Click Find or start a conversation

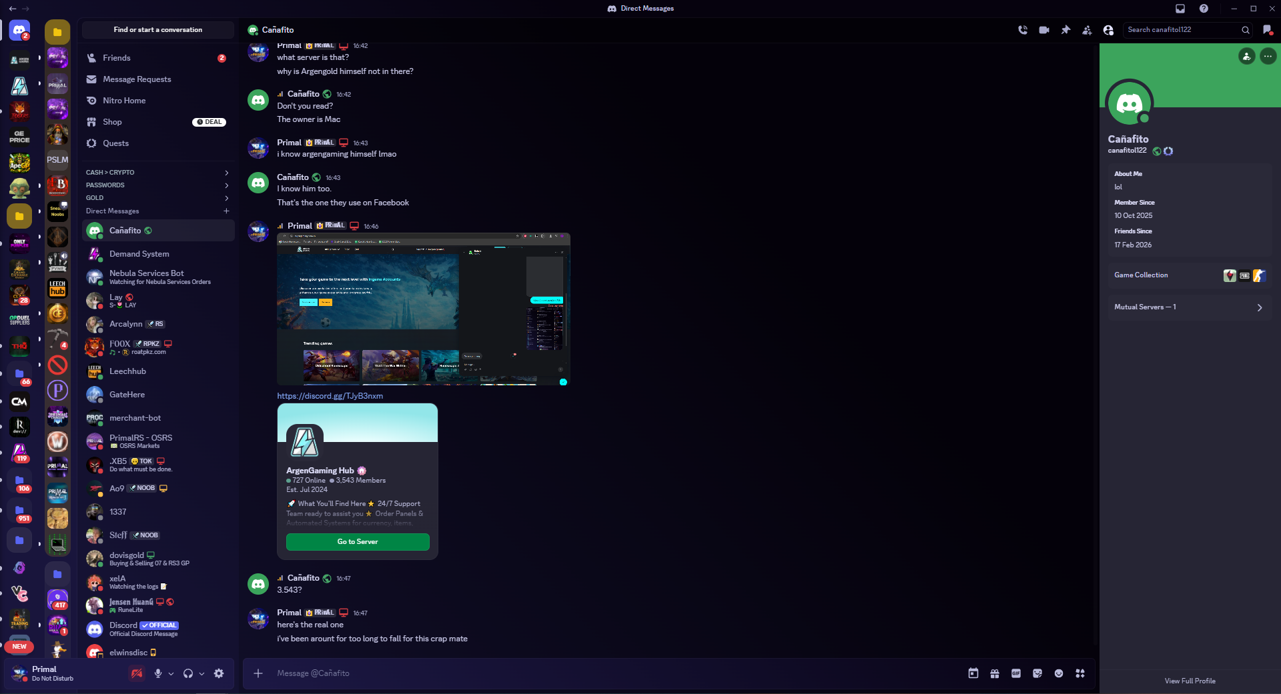[158, 30]
